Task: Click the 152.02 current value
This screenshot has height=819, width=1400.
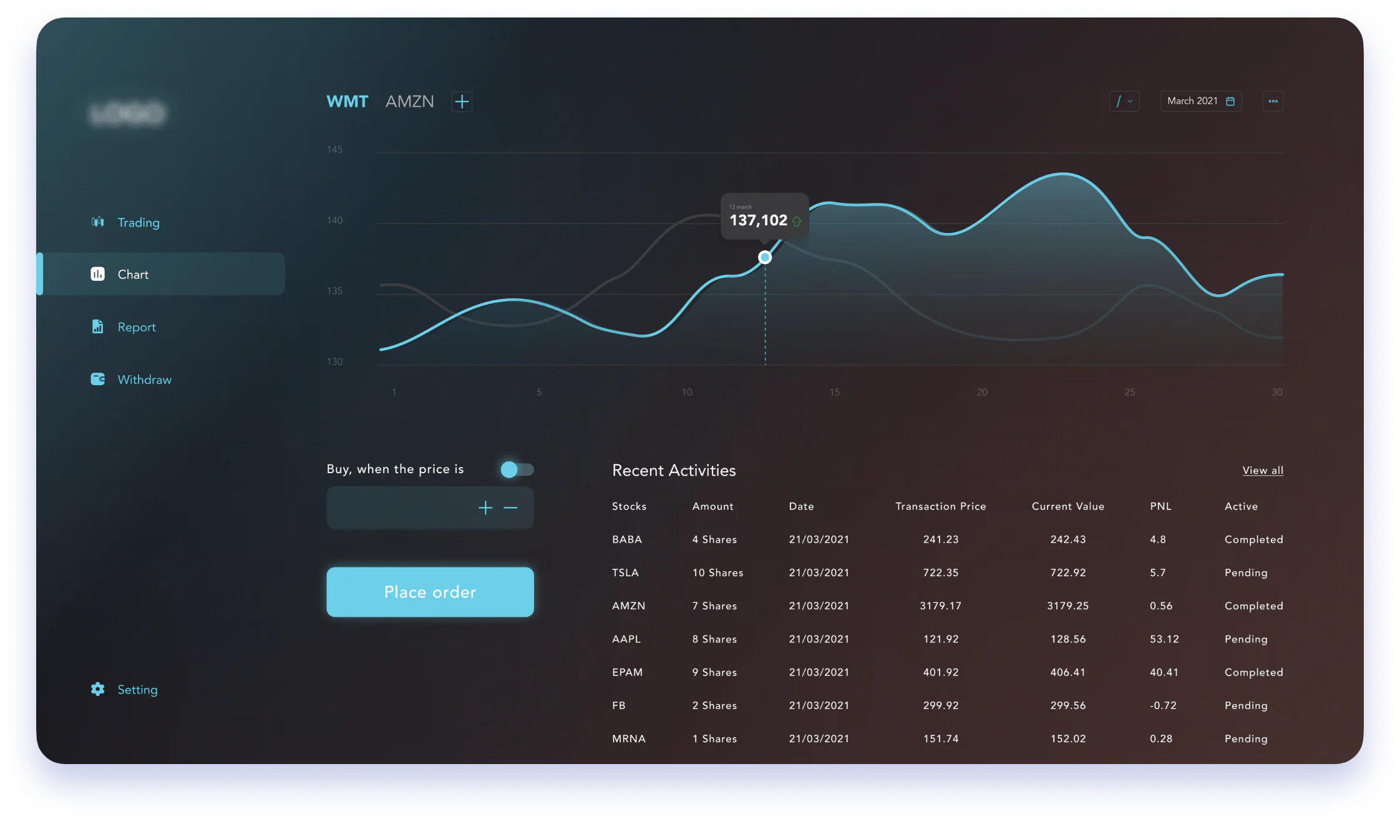Action: pos(1068,738)
